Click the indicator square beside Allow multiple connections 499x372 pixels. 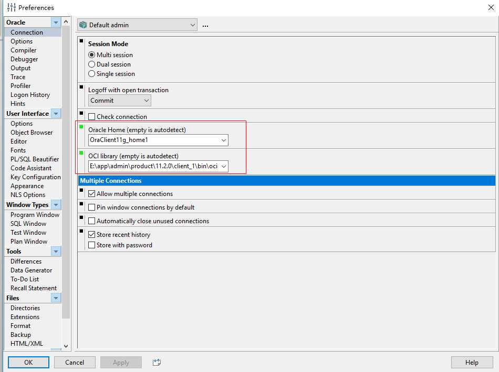point(81,190)
